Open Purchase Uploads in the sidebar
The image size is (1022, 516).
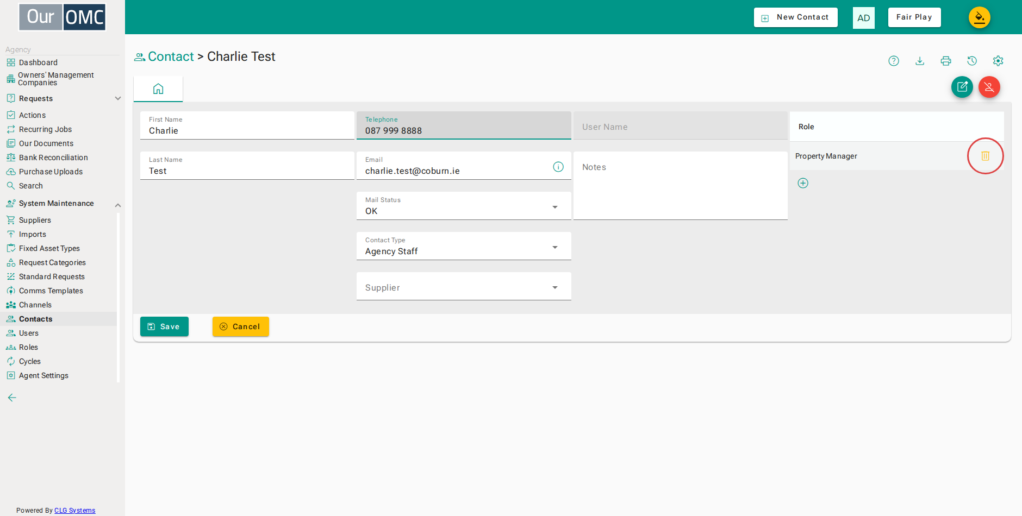tap(51, 172)
